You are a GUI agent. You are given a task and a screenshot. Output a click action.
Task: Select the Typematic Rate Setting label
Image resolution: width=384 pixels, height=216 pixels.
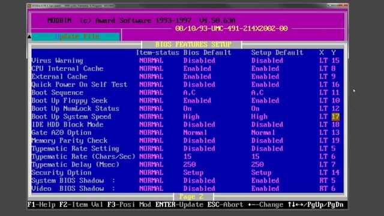tap(76, 149)
